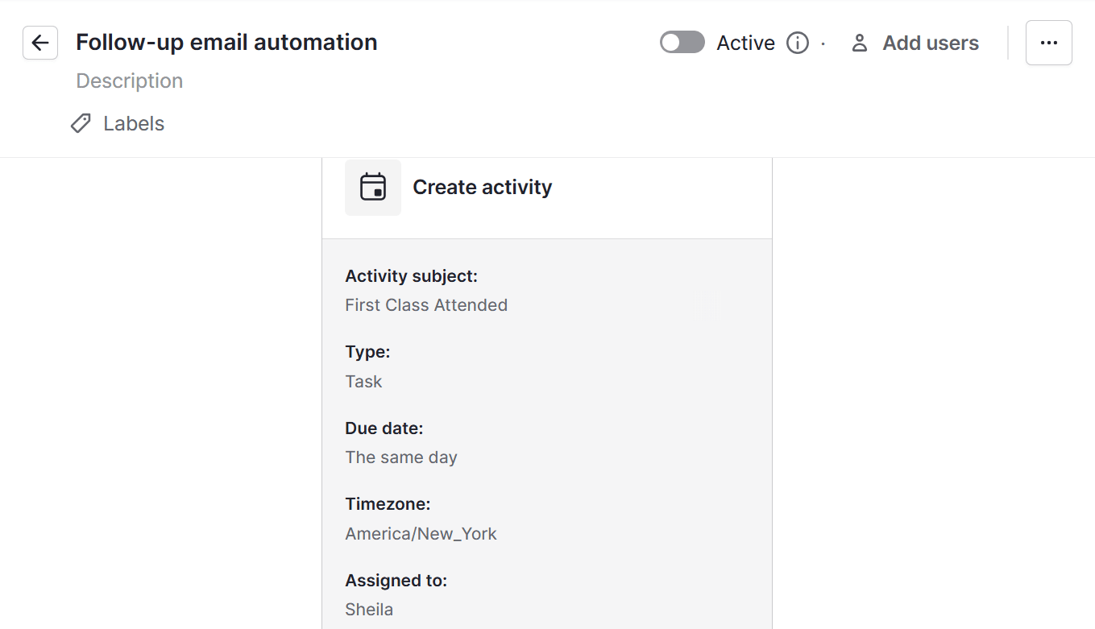Image resolution: width=1095 pixels, height=629 pixels.
Task: Toggle activation state of Follow-up email automation
Action: click(x=682, y=43)
